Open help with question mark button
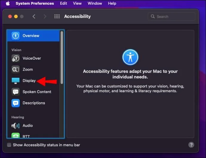Image resolution: width=206 pixels, height=158 pixels. (191, 145)
